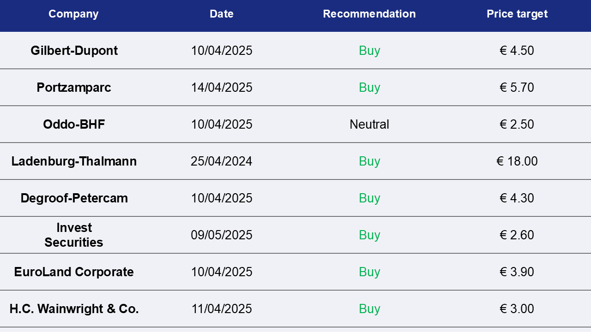
Task: Click the 25/04/2024 date cell
Action: (x=222, y=161)
